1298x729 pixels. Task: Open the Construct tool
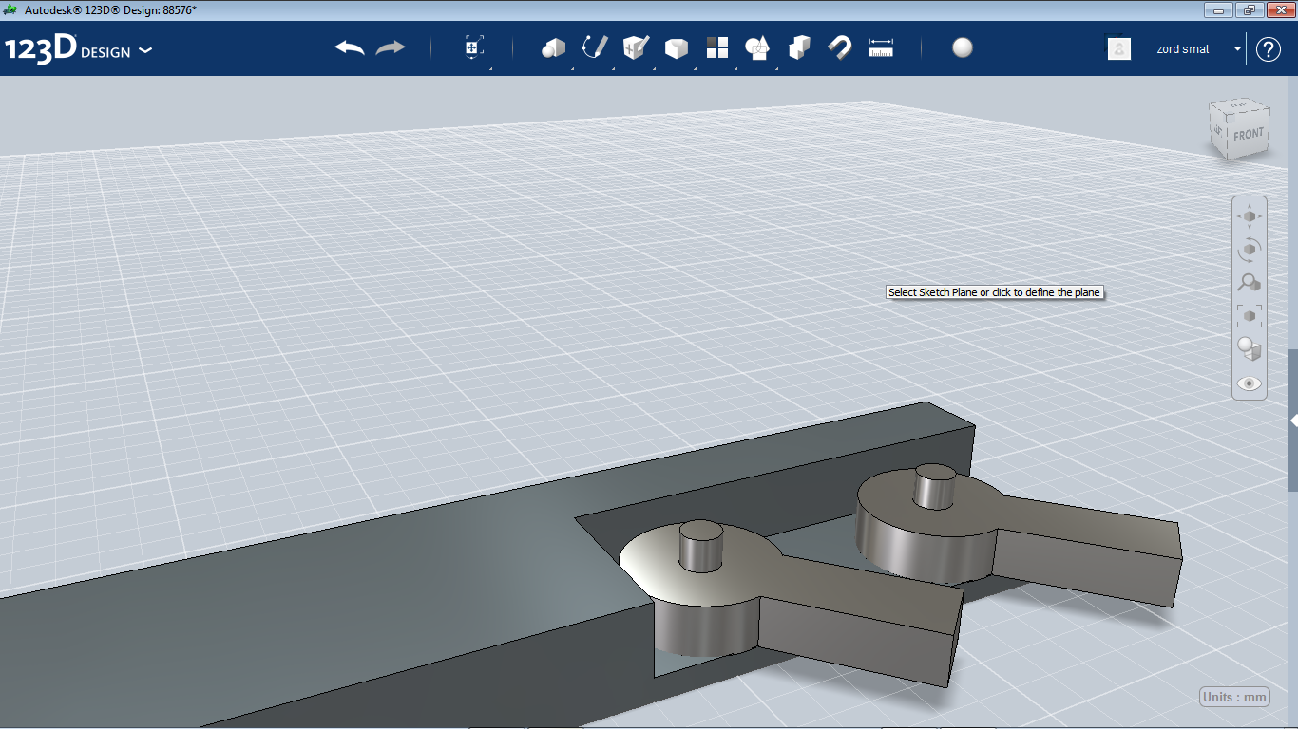click(x=636, y=47)
